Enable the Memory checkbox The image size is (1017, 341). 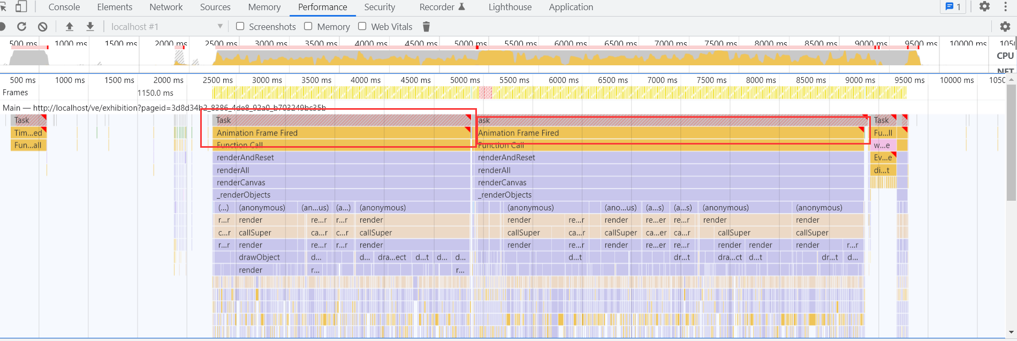pyautogui.click(x=308, y=26)
